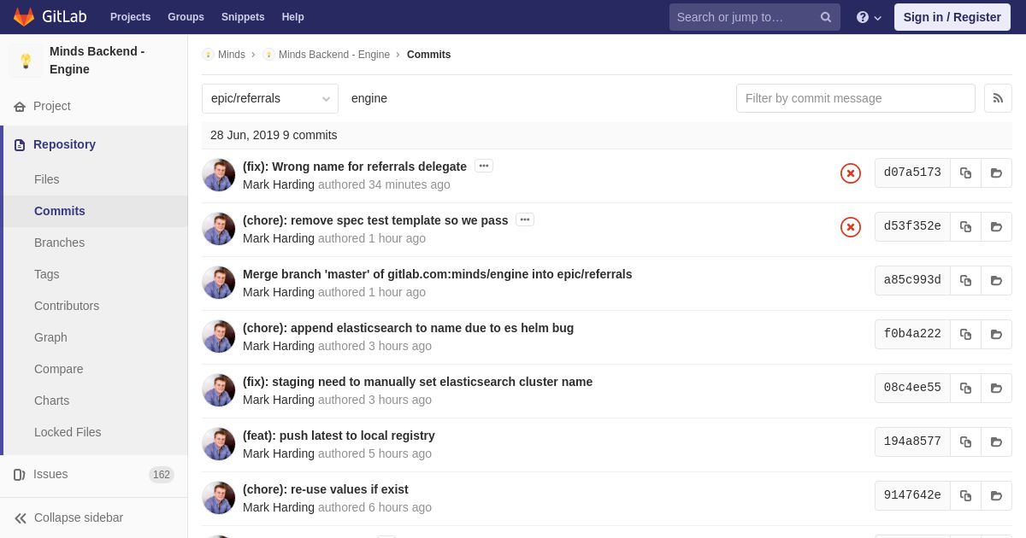Viewport: 1026px width, 538px height.
Task: Browse files at commit d07a5173
Action: [x=996, y=173]
